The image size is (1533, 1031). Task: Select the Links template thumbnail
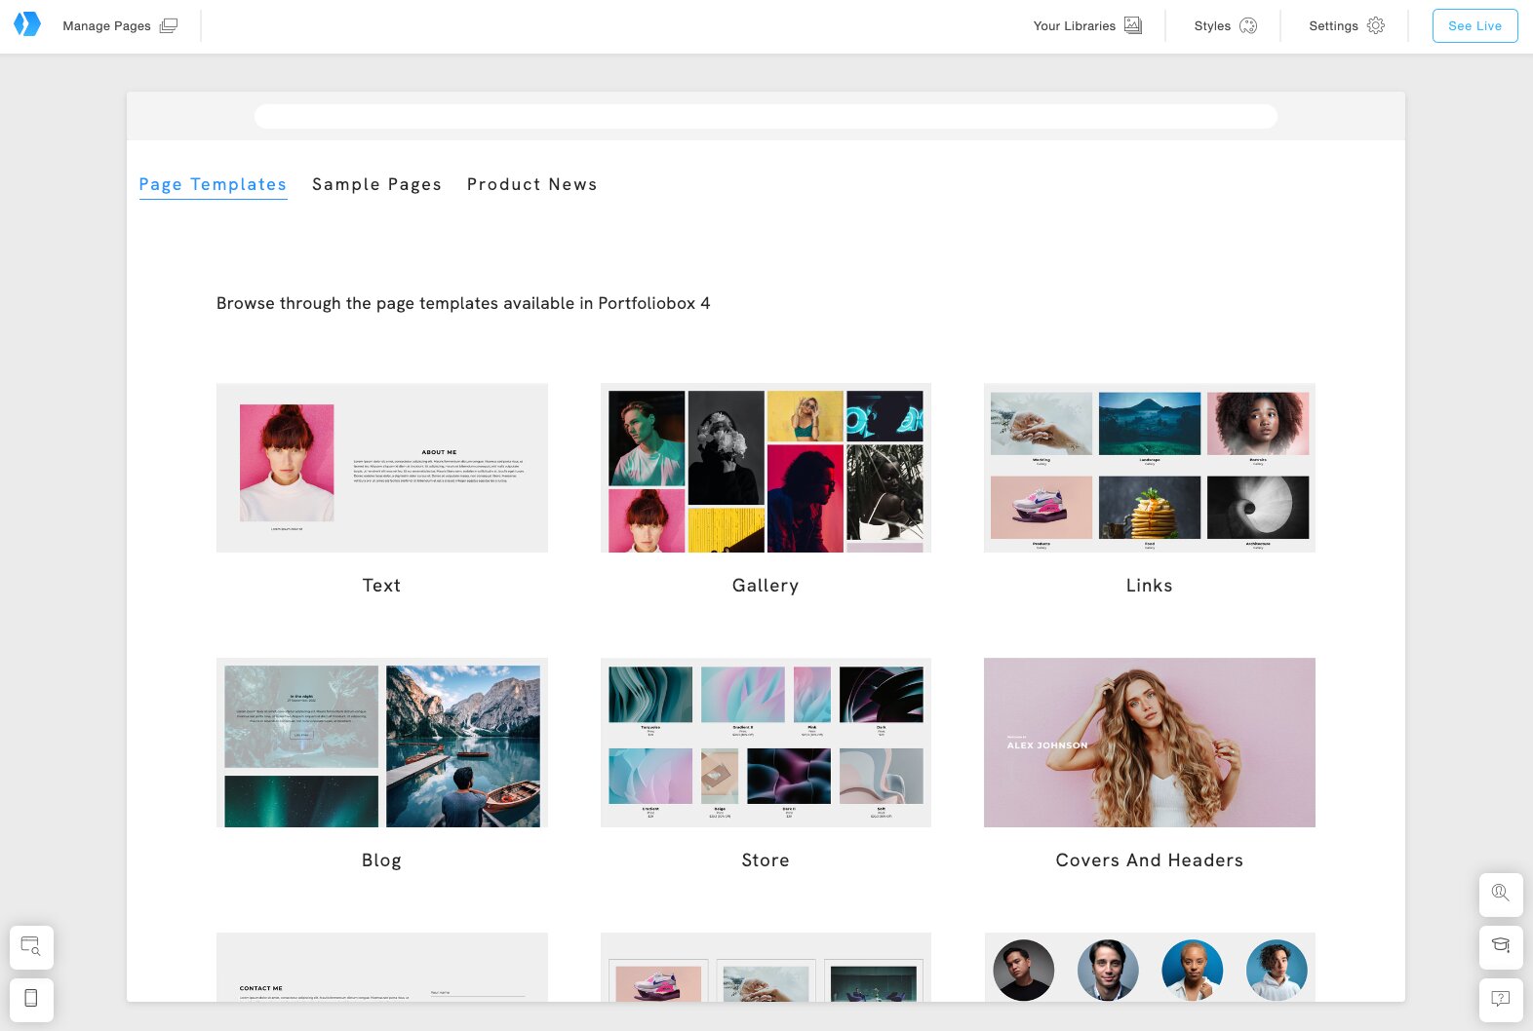pyautogui.click(x=1150, y=468)
